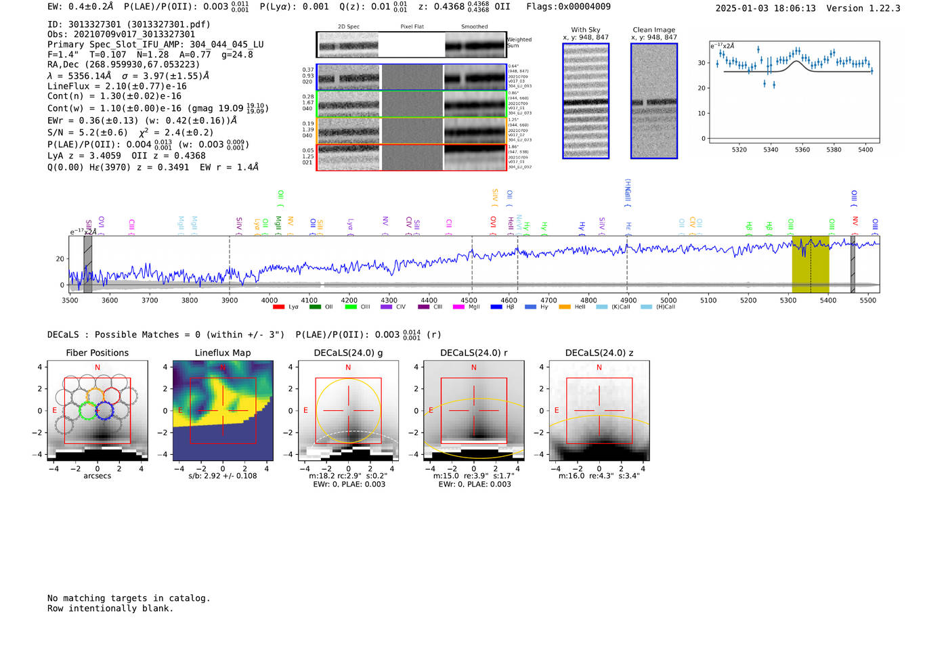Click the Clean Image cutout
Screen dimensions: 948x645
[654, 101]
